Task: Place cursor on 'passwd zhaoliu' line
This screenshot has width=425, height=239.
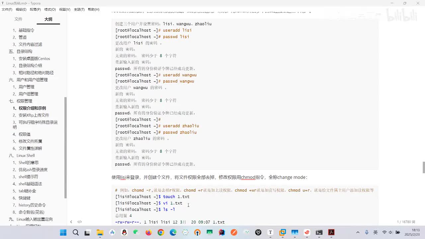Action: [156, 132]
